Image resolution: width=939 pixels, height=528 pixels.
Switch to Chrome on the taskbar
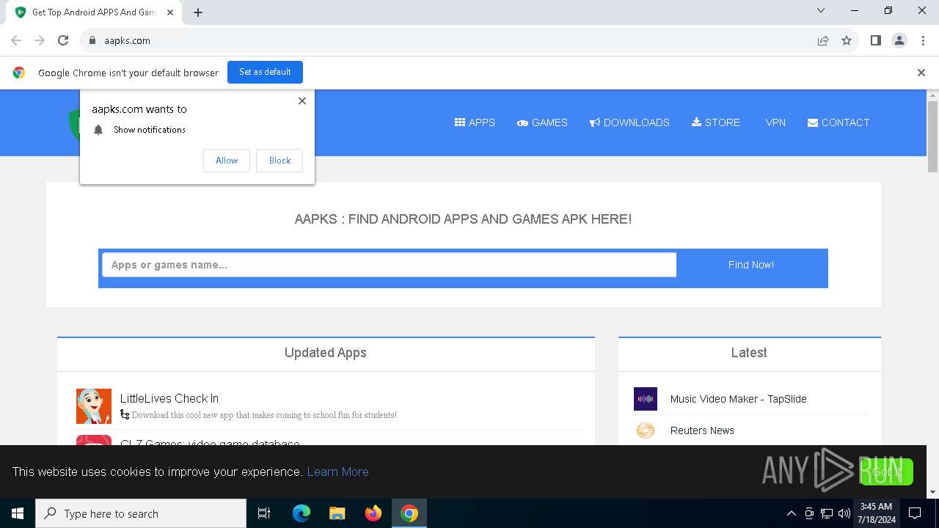409,513
